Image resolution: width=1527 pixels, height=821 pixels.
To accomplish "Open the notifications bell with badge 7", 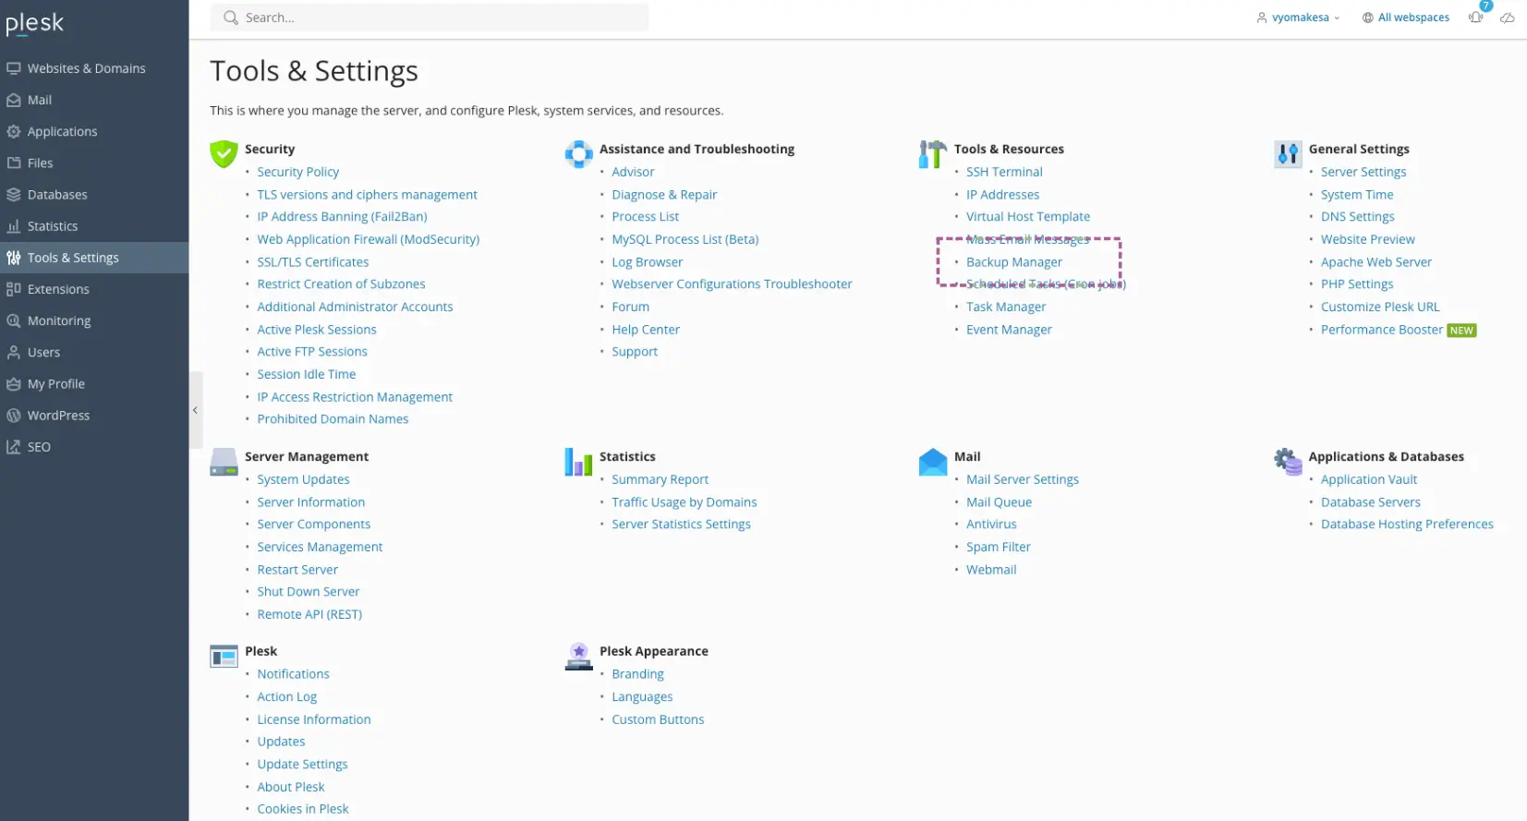I will [1476, 17].
